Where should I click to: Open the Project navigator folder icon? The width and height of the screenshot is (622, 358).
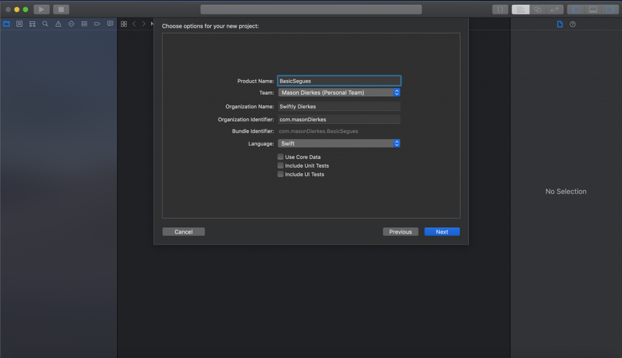click(x=6, y=24)
